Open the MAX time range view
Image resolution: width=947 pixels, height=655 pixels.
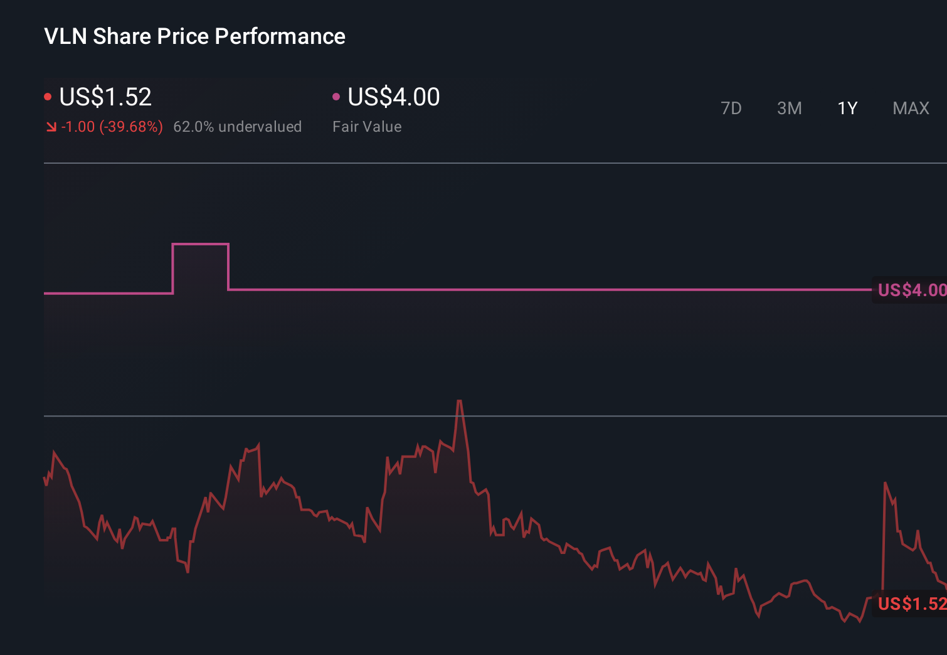tap(910, 108)
